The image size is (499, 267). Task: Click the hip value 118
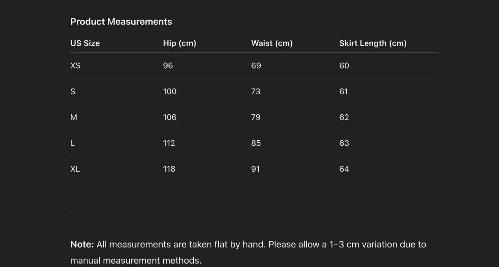[x=169, y=169]
